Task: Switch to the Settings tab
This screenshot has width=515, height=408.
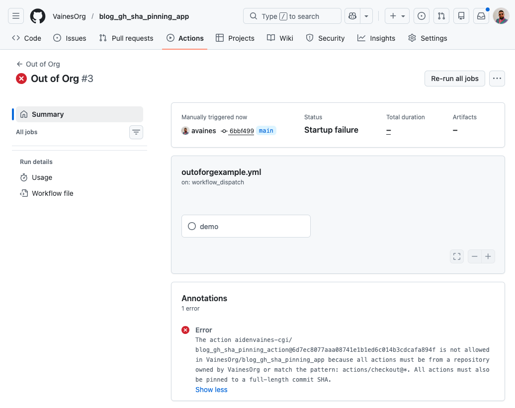Action: 428,38
